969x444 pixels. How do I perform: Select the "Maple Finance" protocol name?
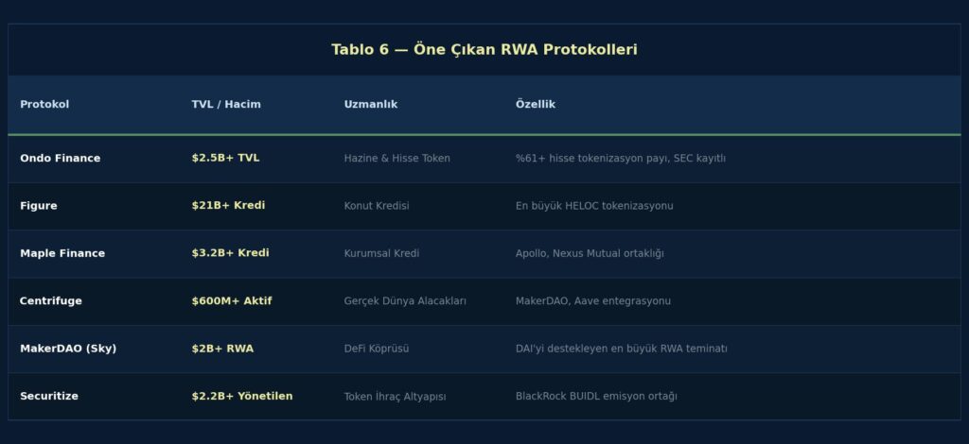pyautogui.click(x=62, y=253)
